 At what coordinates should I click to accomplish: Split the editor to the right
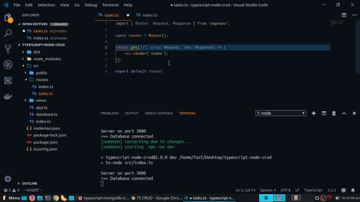[x=344, y=15]
